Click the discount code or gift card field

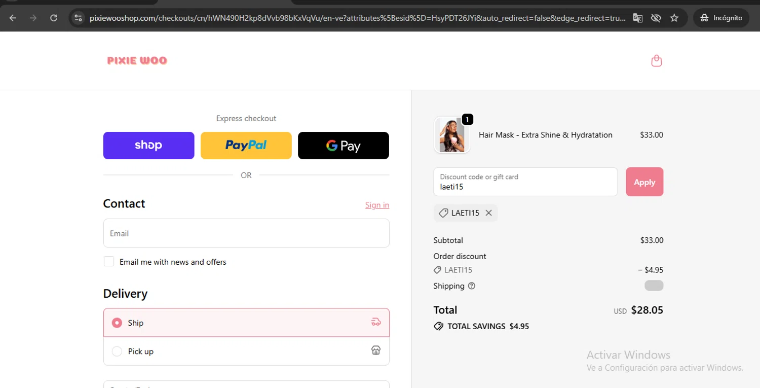pos(525,182)
